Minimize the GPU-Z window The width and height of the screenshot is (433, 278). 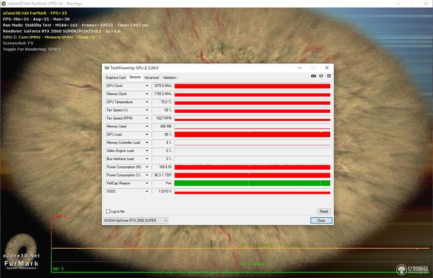coord(300,68)
